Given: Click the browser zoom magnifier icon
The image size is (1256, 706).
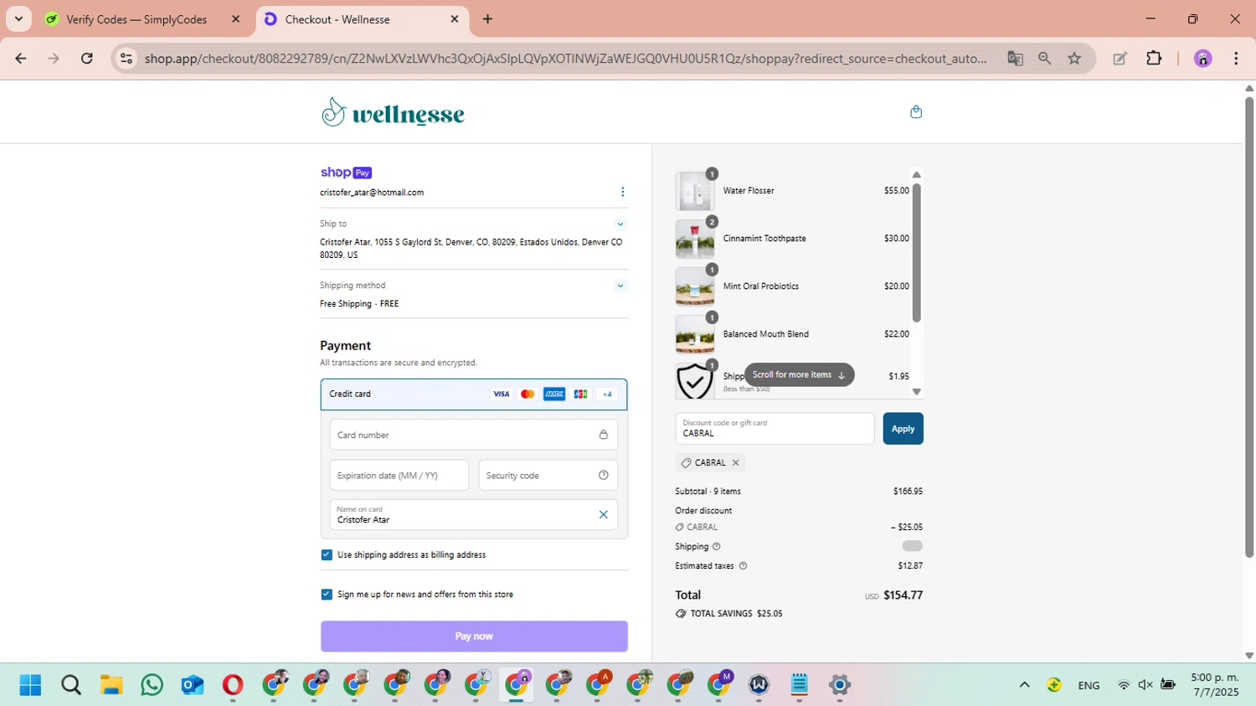Looking at the screenshot, I should 1044,58.
